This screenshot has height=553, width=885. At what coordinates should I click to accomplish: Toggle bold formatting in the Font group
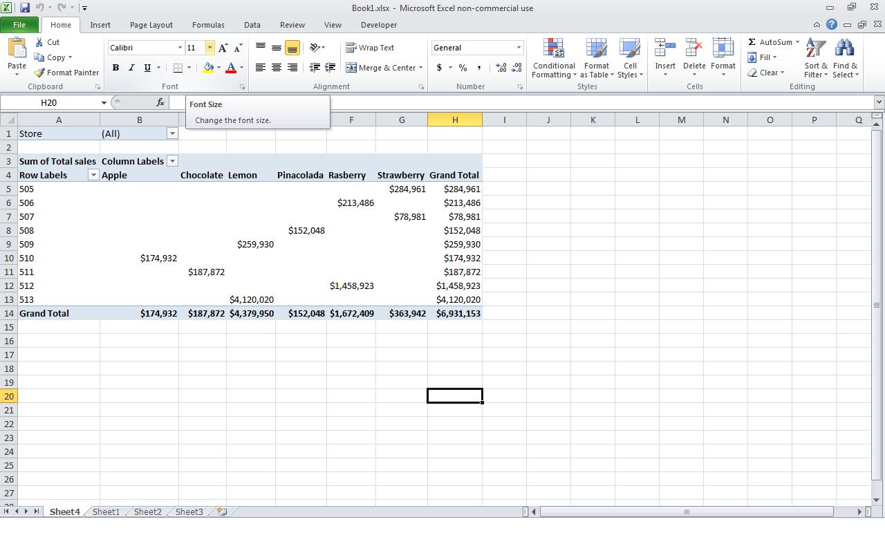click(x=115, y=68)
